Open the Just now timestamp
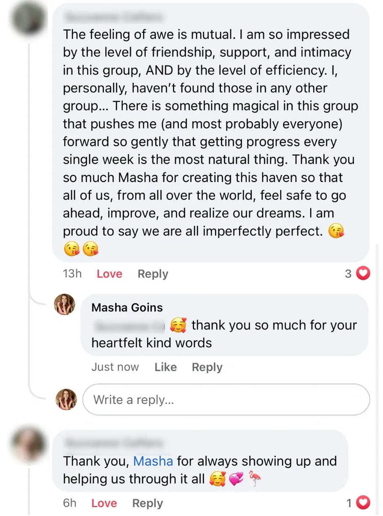383x516 pixels. pyautogui.click(x=115, y=367)
